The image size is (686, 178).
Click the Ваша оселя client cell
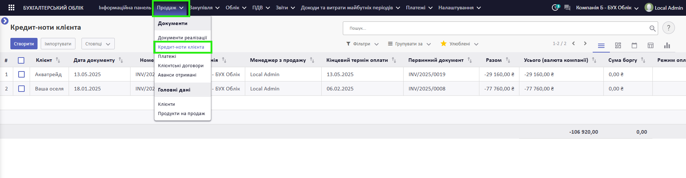(49, 89)
